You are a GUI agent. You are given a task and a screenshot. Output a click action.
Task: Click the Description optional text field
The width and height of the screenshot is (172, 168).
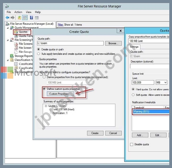[150, 66]
